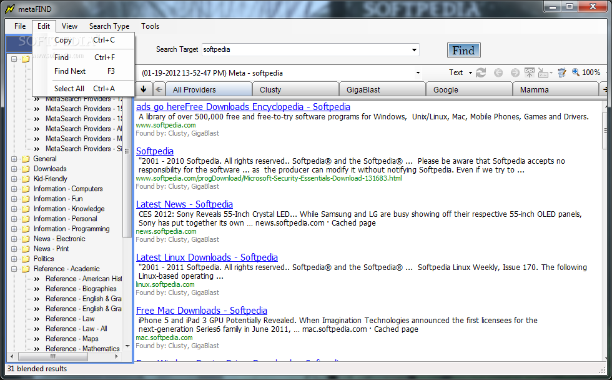The image size is (612, 380).
Task: Open the View menu
Action: tap(69, 26)
